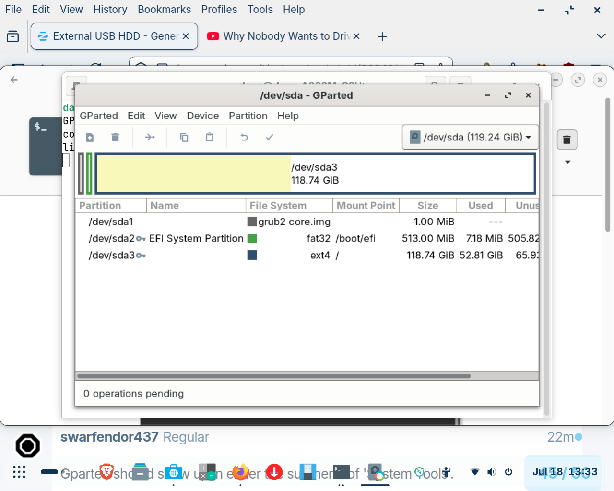614x491 pixels.
Task: Click the volume icon in the system tray
Action: pos(492,472)
